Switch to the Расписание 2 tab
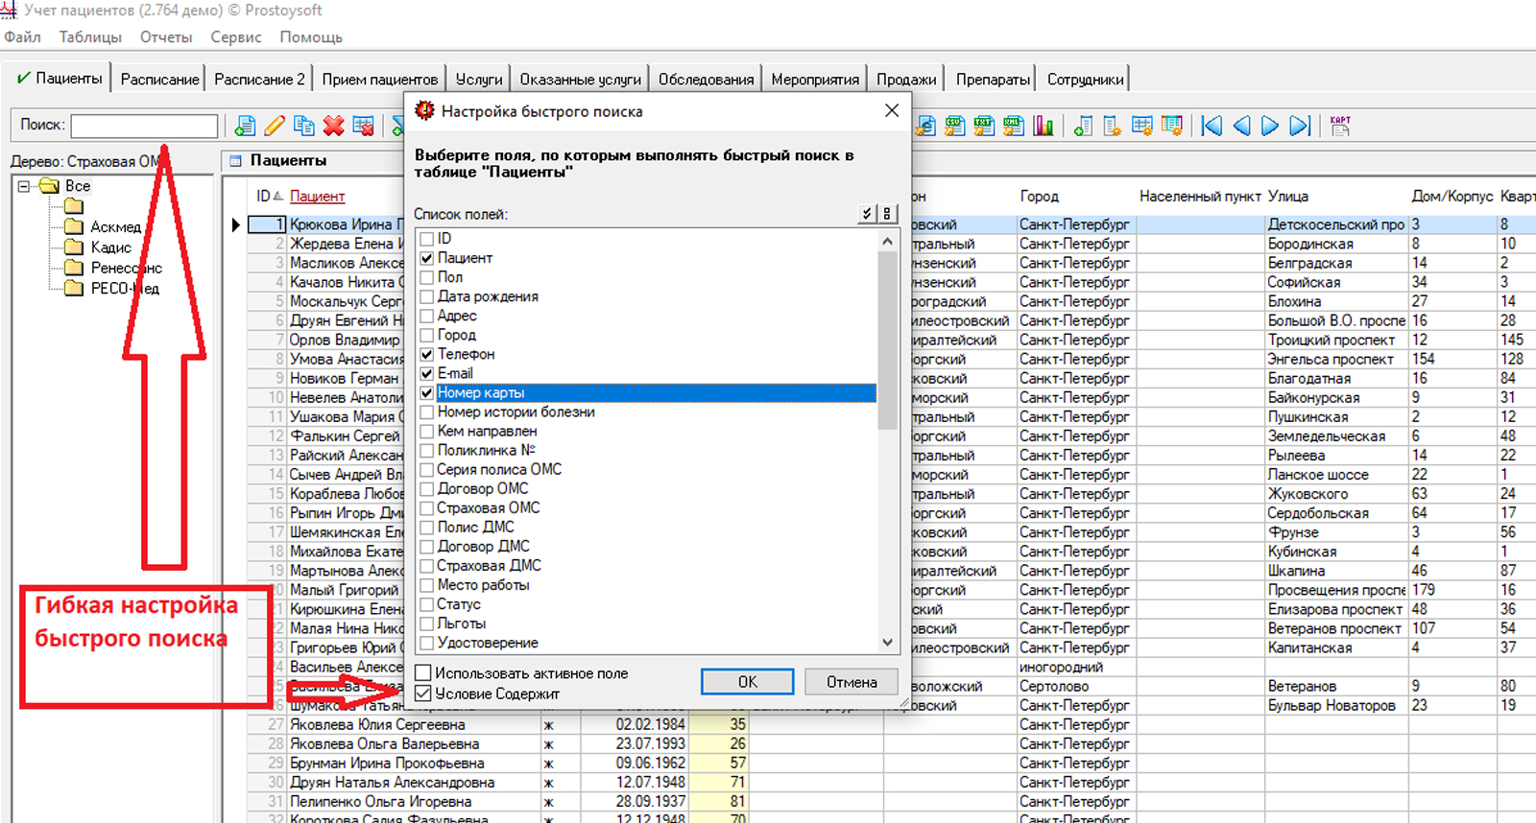The image size is (1536, 823). click(259, 79)
